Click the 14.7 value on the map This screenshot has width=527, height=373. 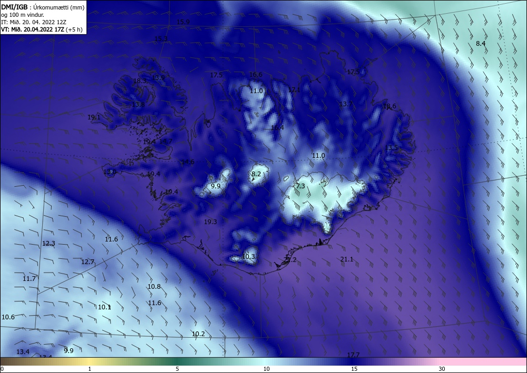(165, 141)
